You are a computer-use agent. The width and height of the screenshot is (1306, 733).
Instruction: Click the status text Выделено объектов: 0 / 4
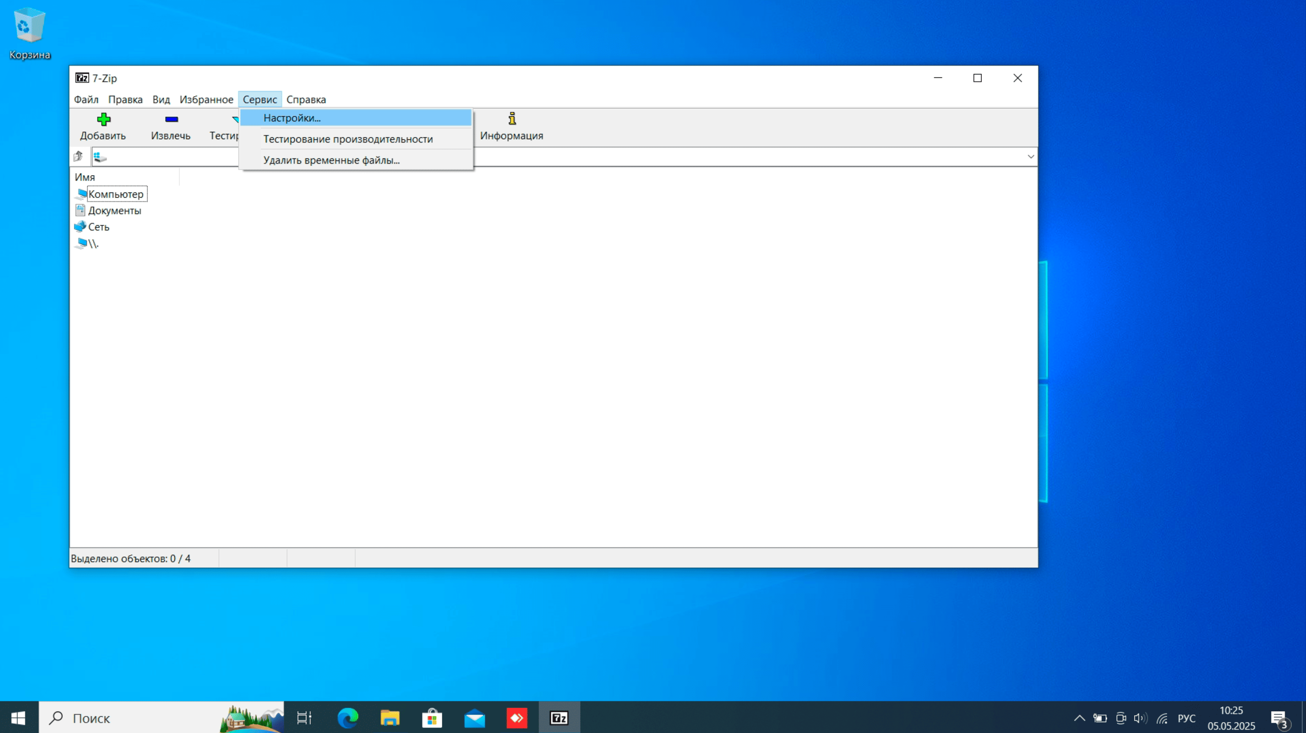click(131, 559)
